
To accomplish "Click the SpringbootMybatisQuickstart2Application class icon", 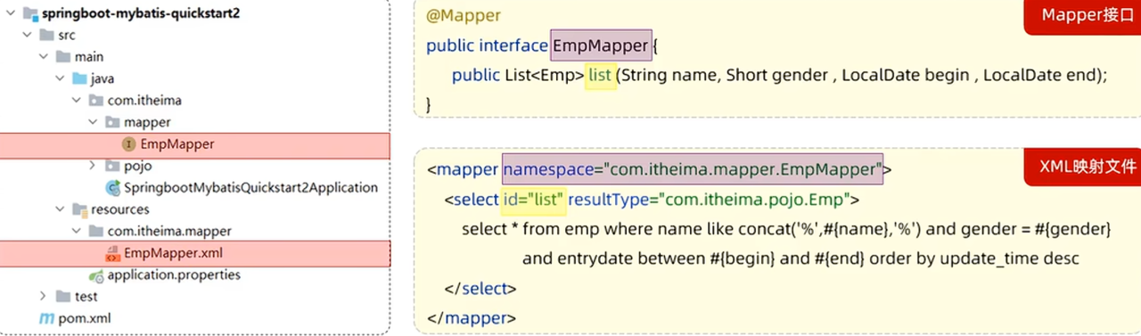I will [x=113, y=187].
